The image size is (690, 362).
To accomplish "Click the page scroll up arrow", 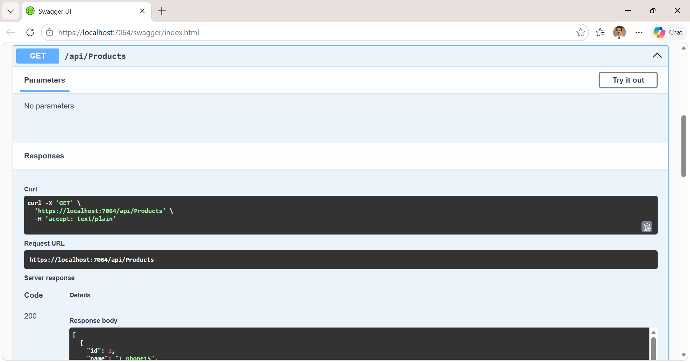I will tap(684, 48).
